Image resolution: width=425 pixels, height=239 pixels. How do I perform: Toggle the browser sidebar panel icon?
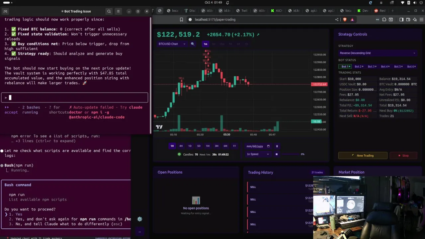point(401,20)
